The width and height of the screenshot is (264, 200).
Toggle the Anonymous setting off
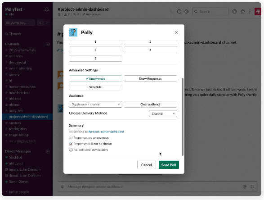(95, 78)
